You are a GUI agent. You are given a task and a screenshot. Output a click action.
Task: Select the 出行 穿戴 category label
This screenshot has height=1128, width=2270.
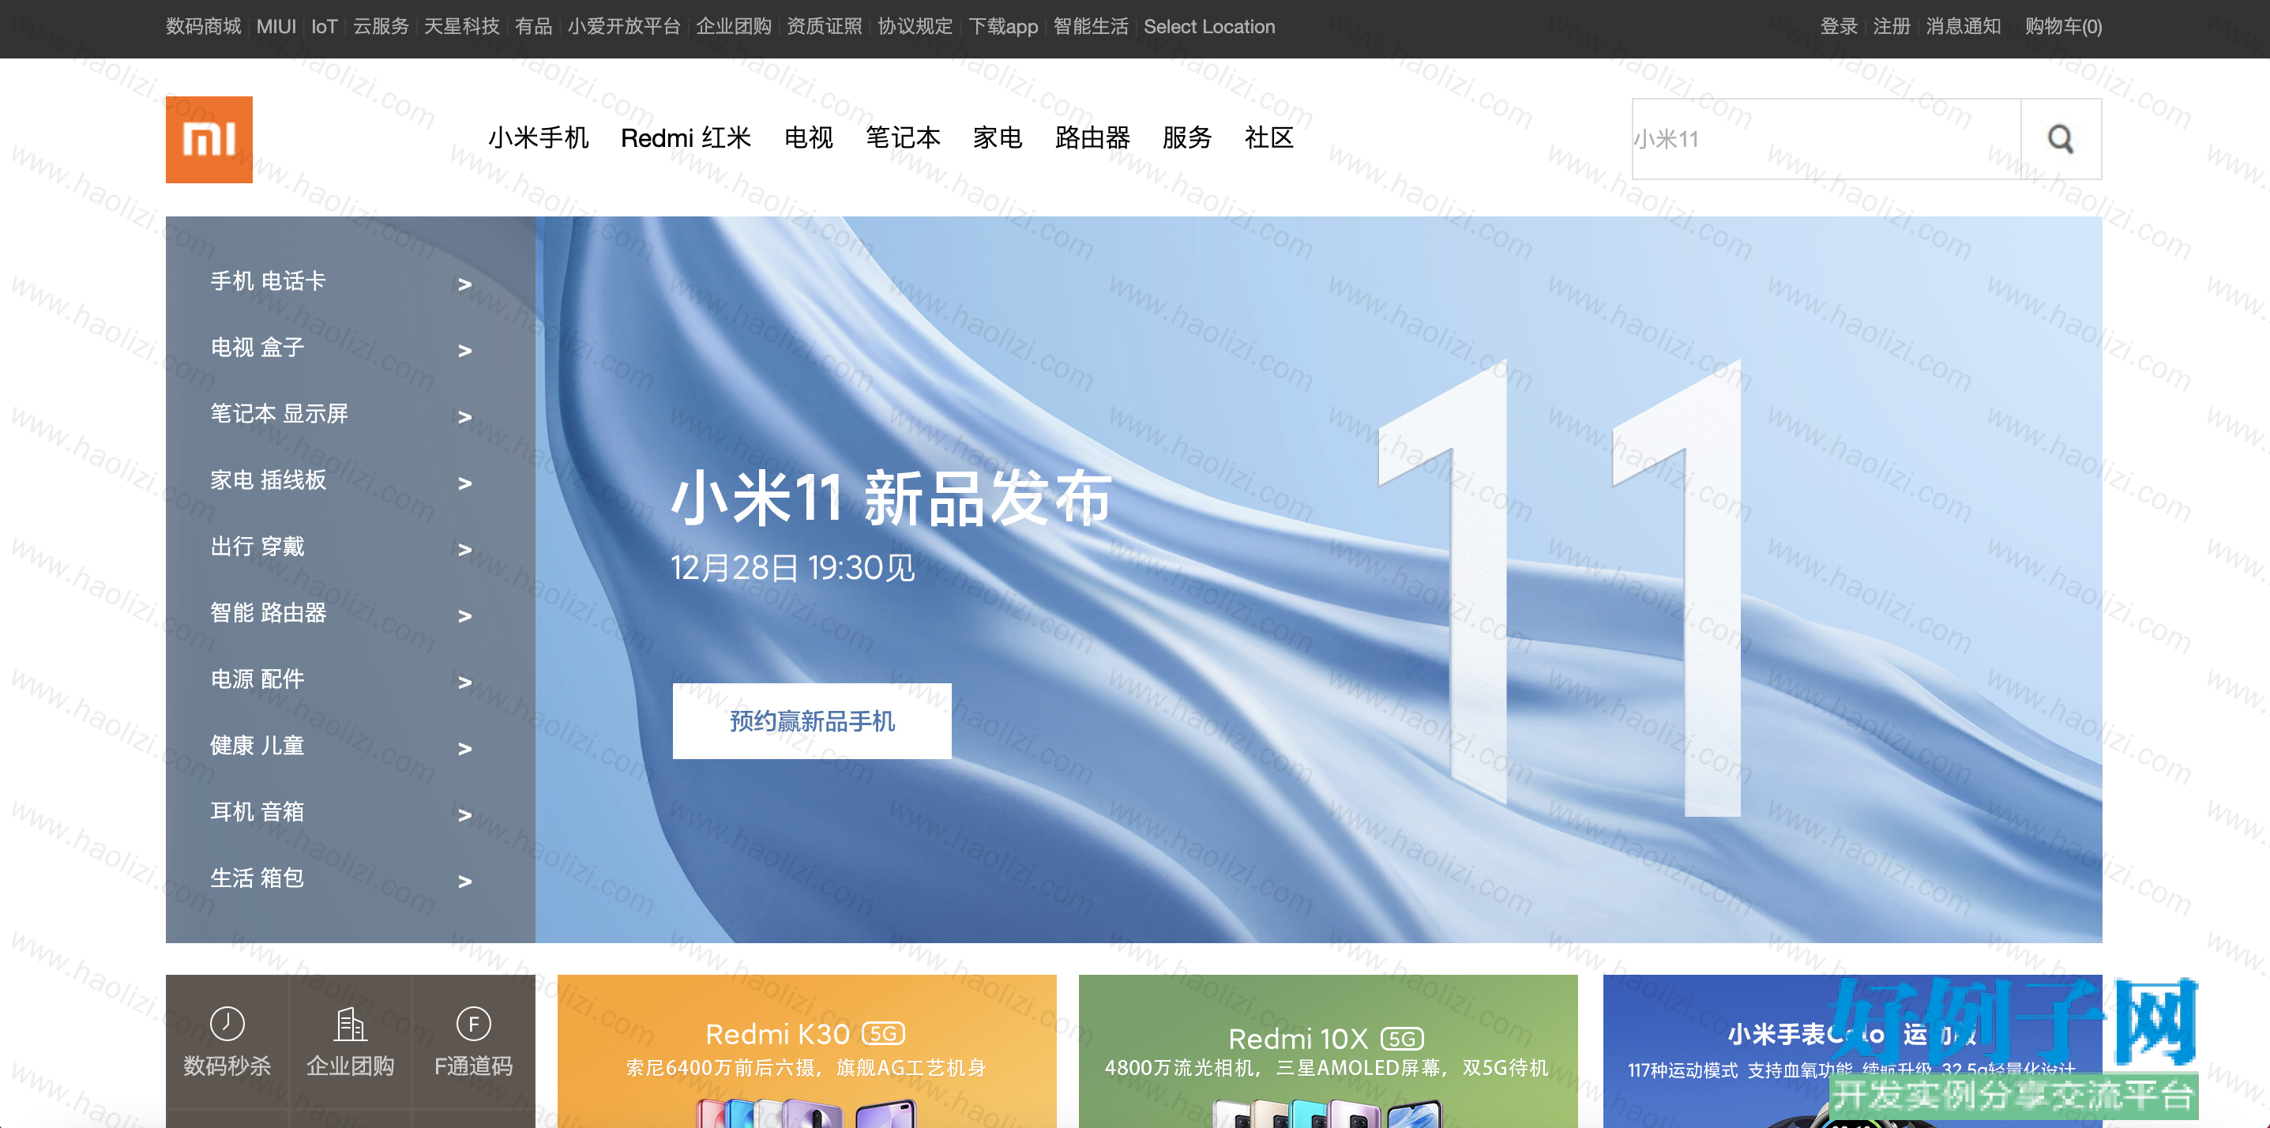[x=257, y=547]
